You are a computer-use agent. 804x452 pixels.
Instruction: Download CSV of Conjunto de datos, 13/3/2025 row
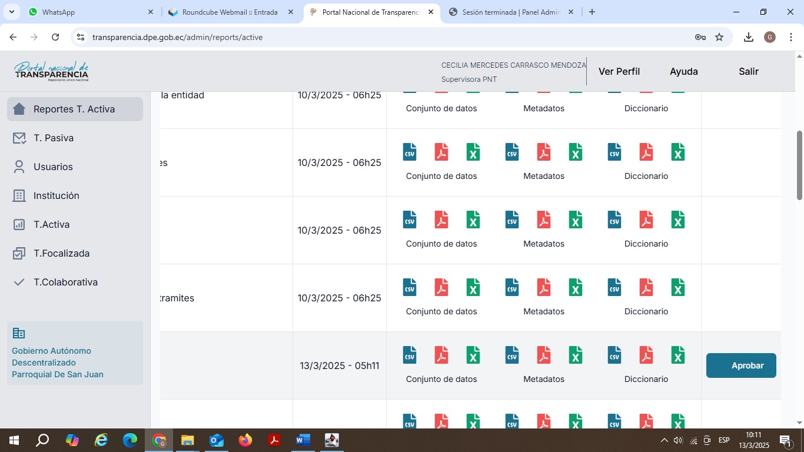tap(410, 355)
